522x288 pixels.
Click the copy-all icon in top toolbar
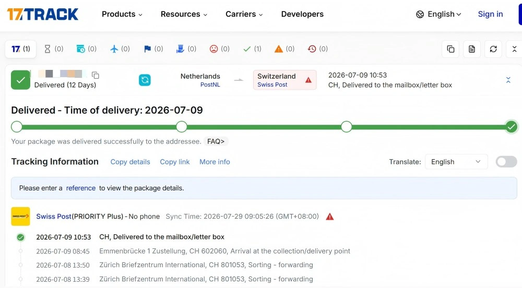[x=450, y=49]
